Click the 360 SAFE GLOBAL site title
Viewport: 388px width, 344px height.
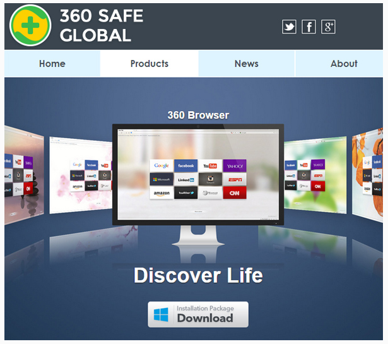coord(102,25)
